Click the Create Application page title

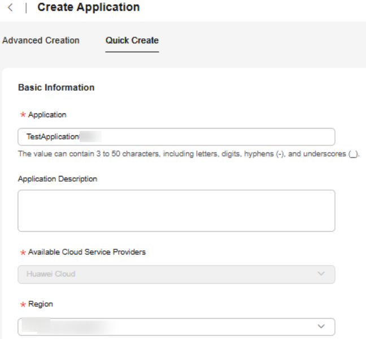(x=88, y=8)
